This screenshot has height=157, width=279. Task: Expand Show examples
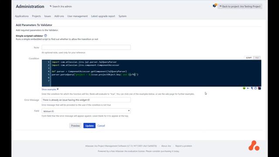click(50, 89)
